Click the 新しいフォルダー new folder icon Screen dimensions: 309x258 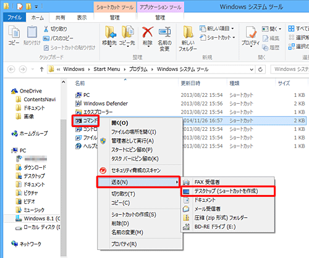pyautogui.click(x=188, y=32)
